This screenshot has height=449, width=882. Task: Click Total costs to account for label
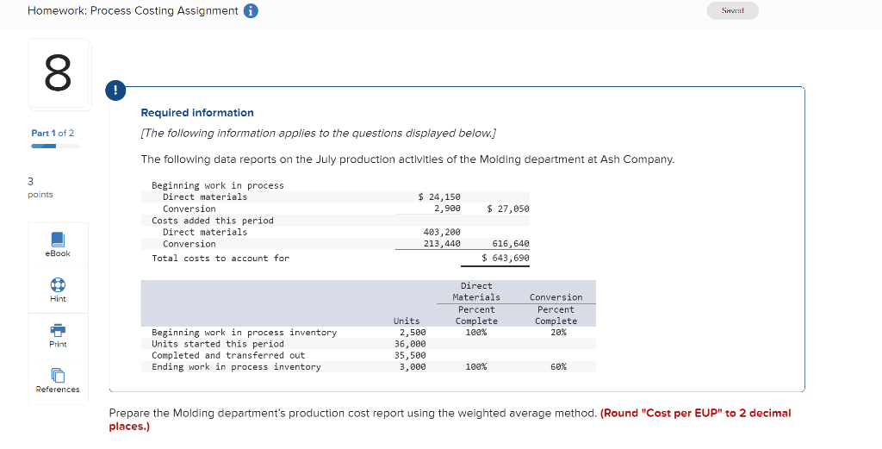220,259
